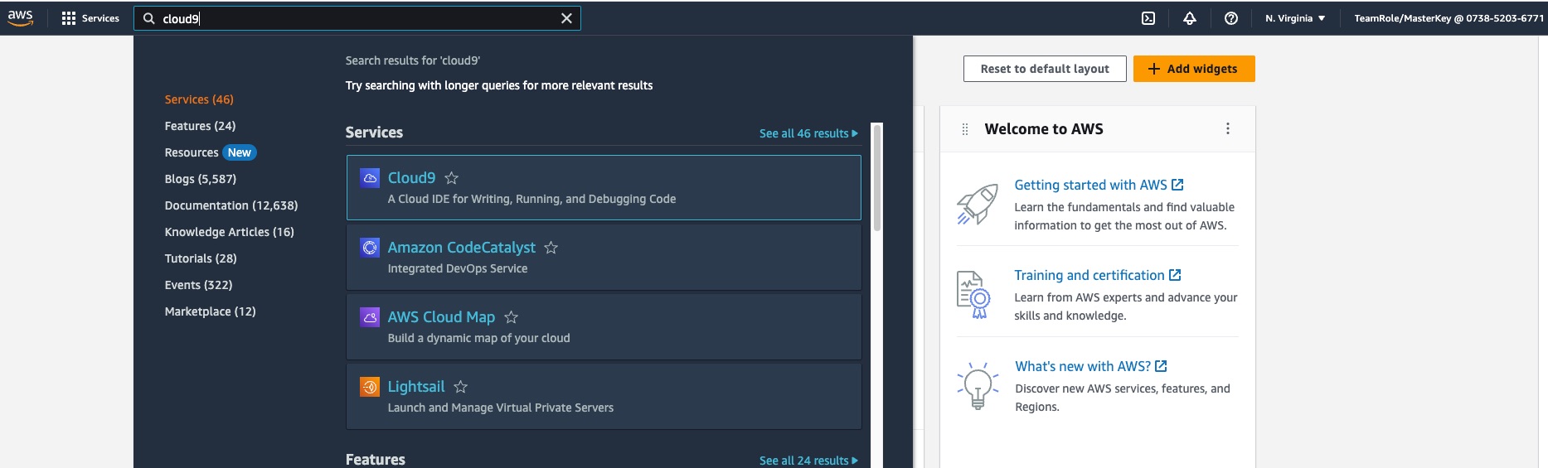Screen dimensions: 1548x468
Task: Click the AWS logo
Action: 21,18
